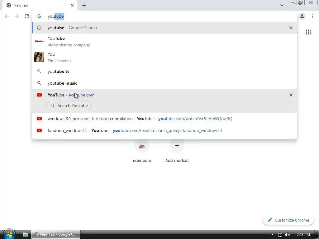Screen dimensions: 319x239
Task: Open Chrome three-dot menu
Action: pyautogui.click(x=312, y=16)
